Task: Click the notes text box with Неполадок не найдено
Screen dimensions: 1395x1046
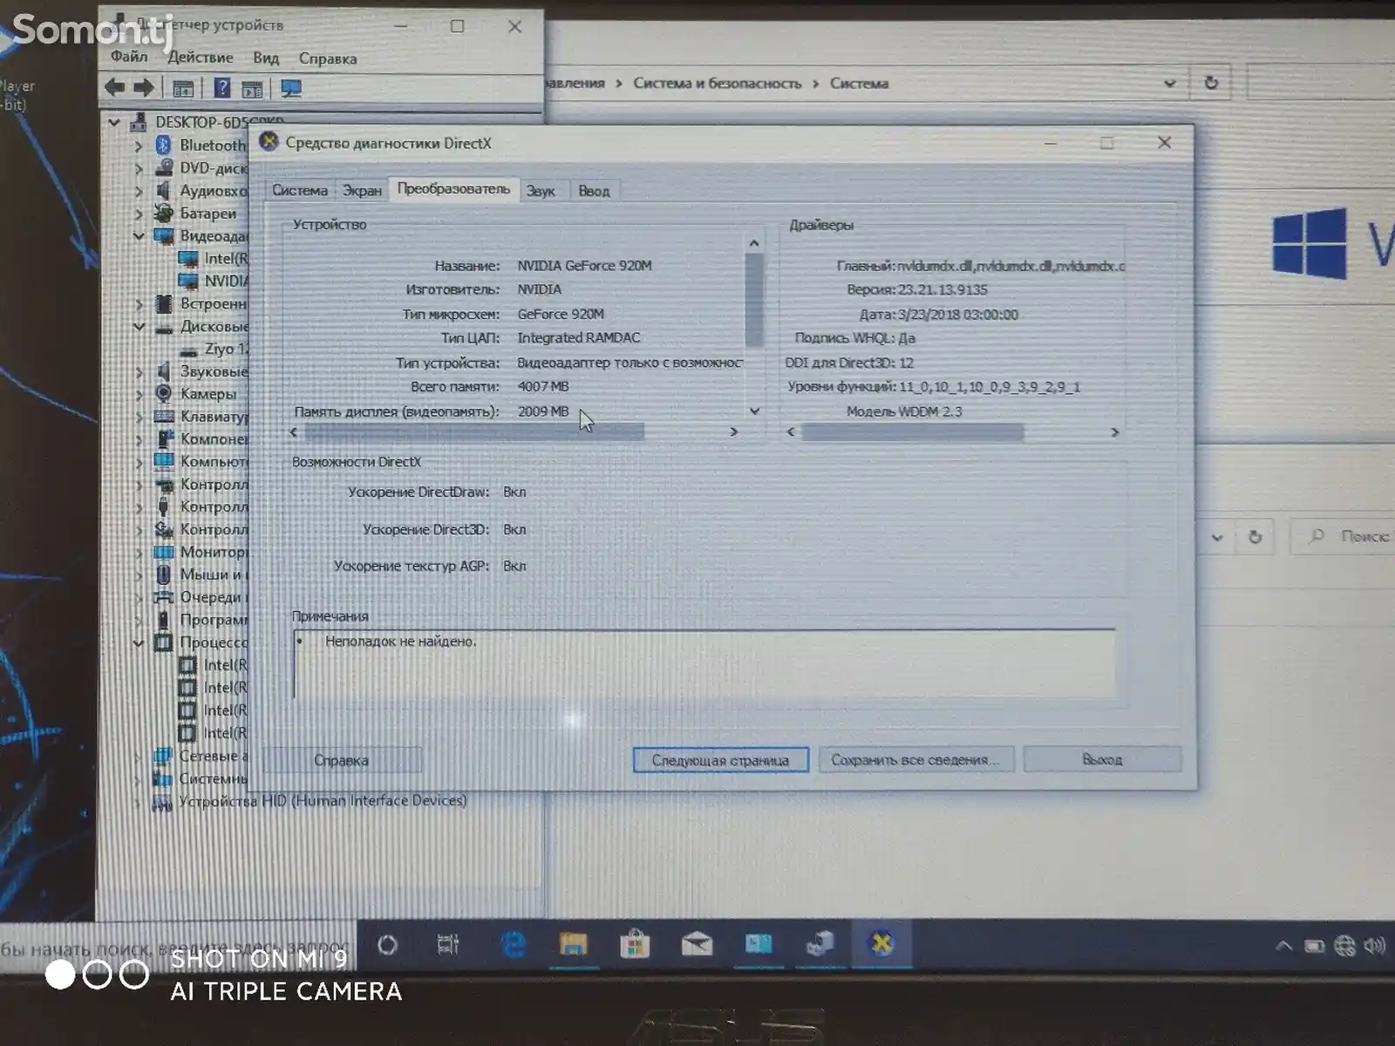Action: (x=704, y=663)
